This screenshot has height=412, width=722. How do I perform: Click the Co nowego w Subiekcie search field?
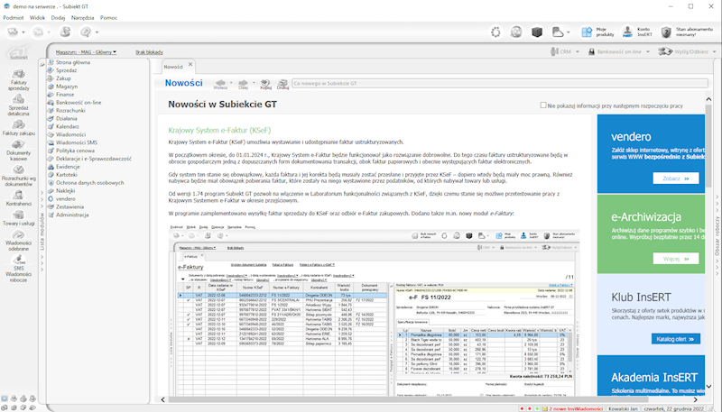click(x=500, y=83)
